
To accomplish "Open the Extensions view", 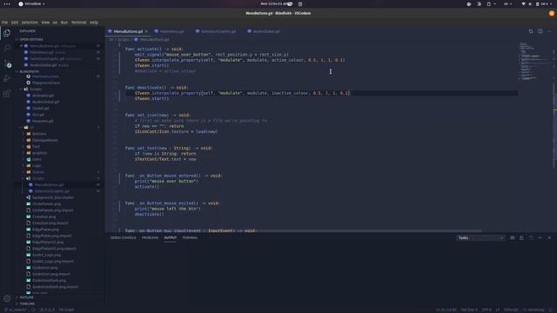I will pos(7,94).
